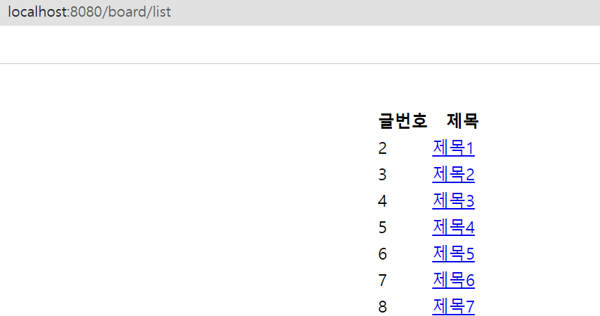Click post number 5 cell
Screen dimensions: 600x316
(x=382, y=228)
